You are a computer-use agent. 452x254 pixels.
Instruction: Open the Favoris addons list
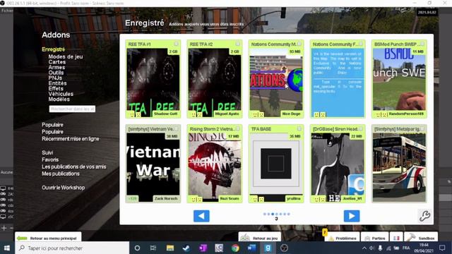50,159
